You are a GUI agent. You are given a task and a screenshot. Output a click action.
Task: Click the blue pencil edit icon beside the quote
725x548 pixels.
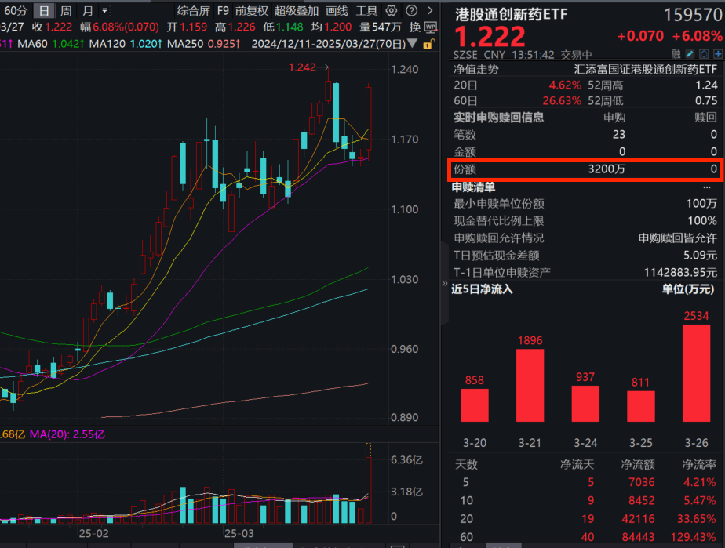(689, 53)
